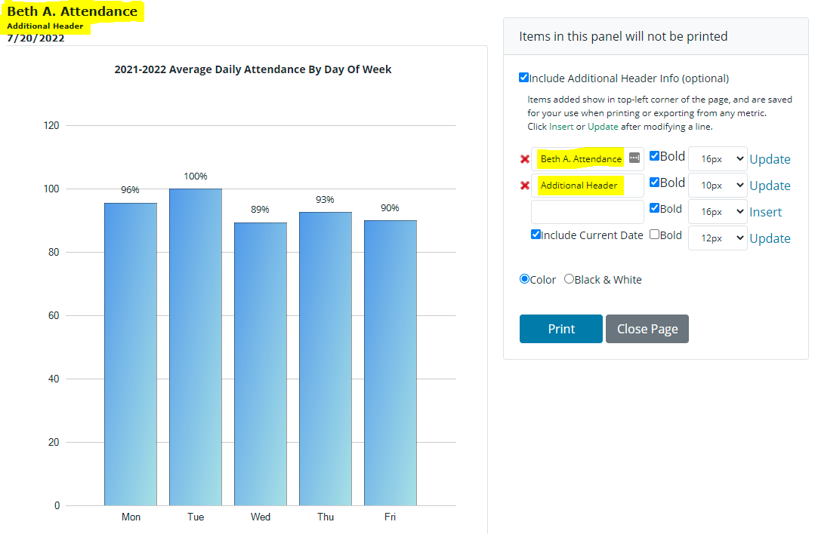Viewport: 815px width, 534px height.
Task: Click the Close Page button
Action: (x=647, y=329)
